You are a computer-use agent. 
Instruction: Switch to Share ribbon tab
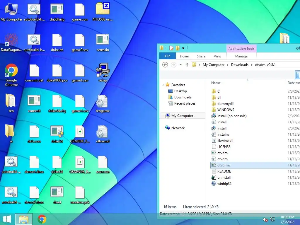pos(201,56)
